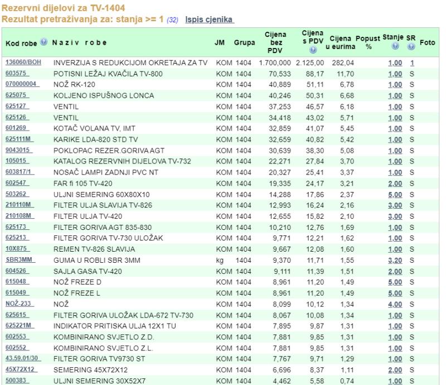Open item code 210108M

20,216
